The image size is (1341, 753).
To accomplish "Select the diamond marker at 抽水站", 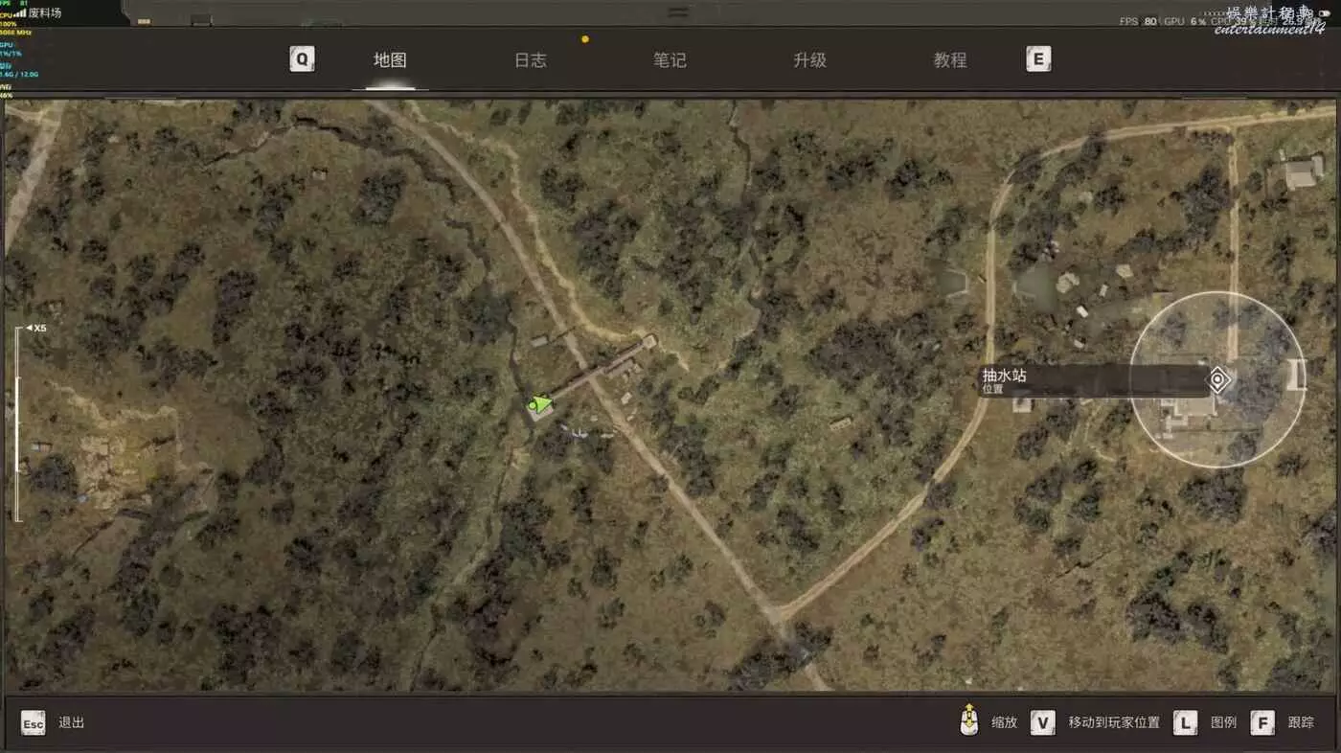I will tap(1217, 380).
